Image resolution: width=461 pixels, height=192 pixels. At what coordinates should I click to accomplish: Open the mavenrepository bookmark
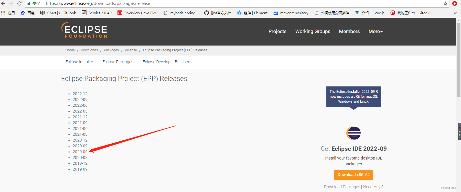point(291,13)
